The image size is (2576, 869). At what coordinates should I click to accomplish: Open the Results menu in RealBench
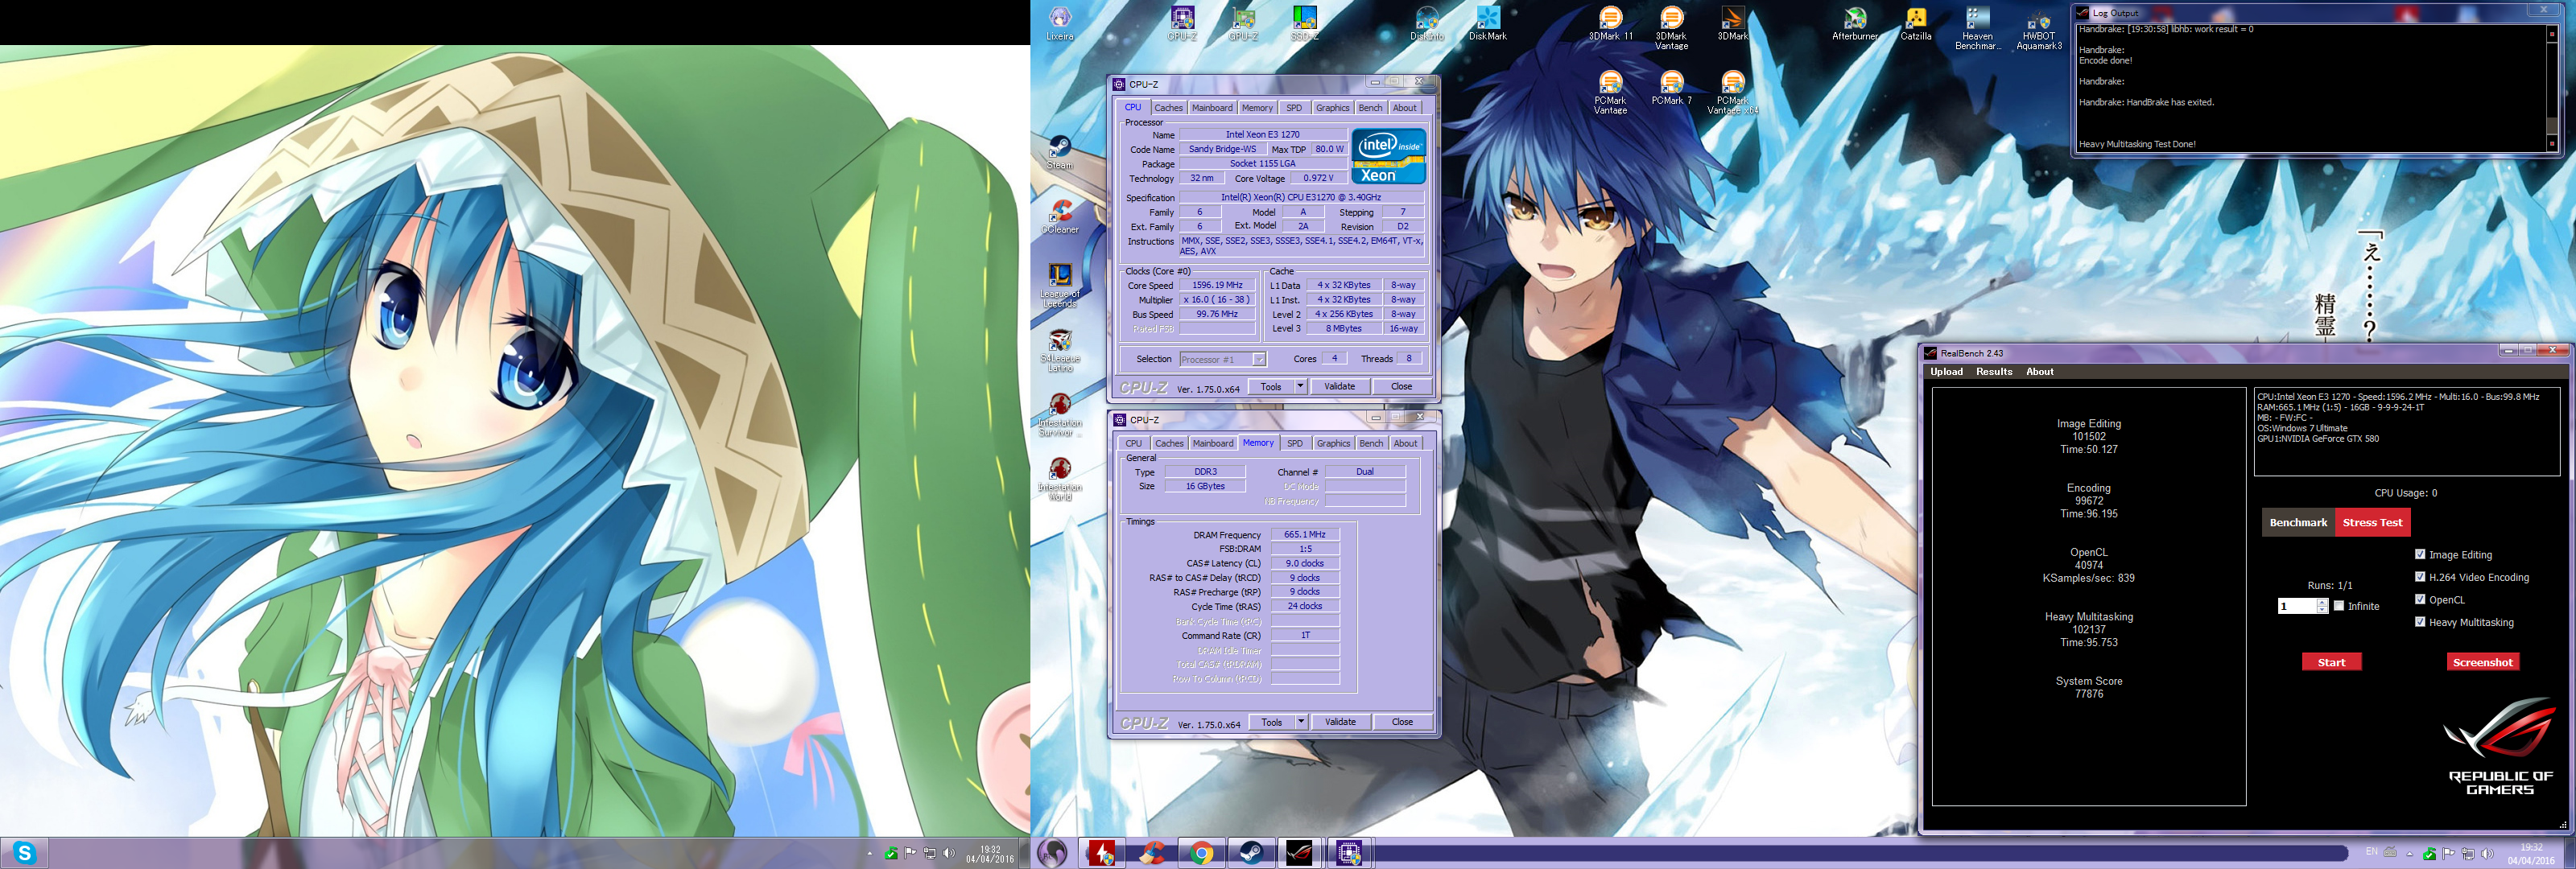[x=1993, y=372]
